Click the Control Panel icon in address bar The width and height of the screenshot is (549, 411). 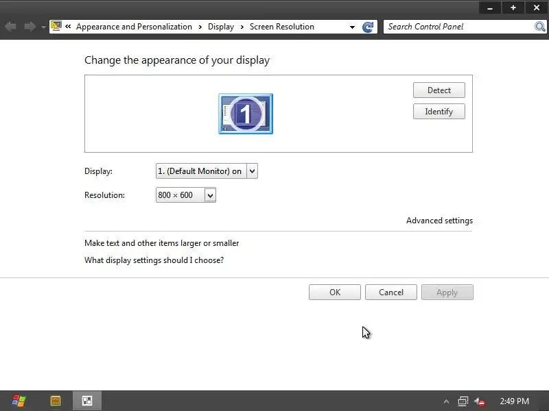[56, 26]
